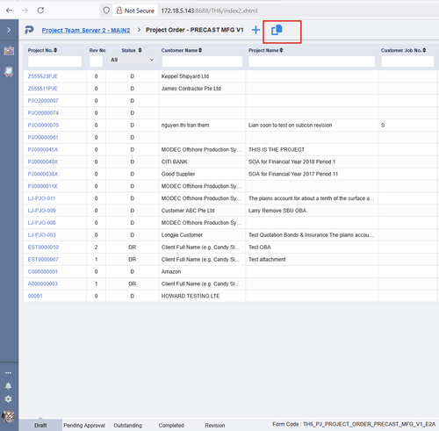The image size is (439, 431).
Task: Open project PJ0000011X
Action: (x=43, y=186)
